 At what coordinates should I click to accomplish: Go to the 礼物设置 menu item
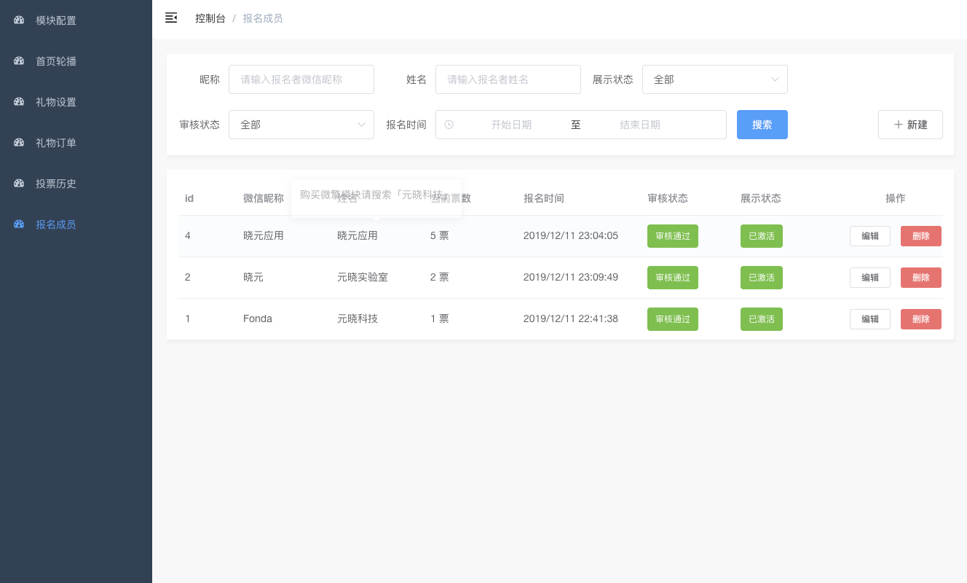point(76,102)
